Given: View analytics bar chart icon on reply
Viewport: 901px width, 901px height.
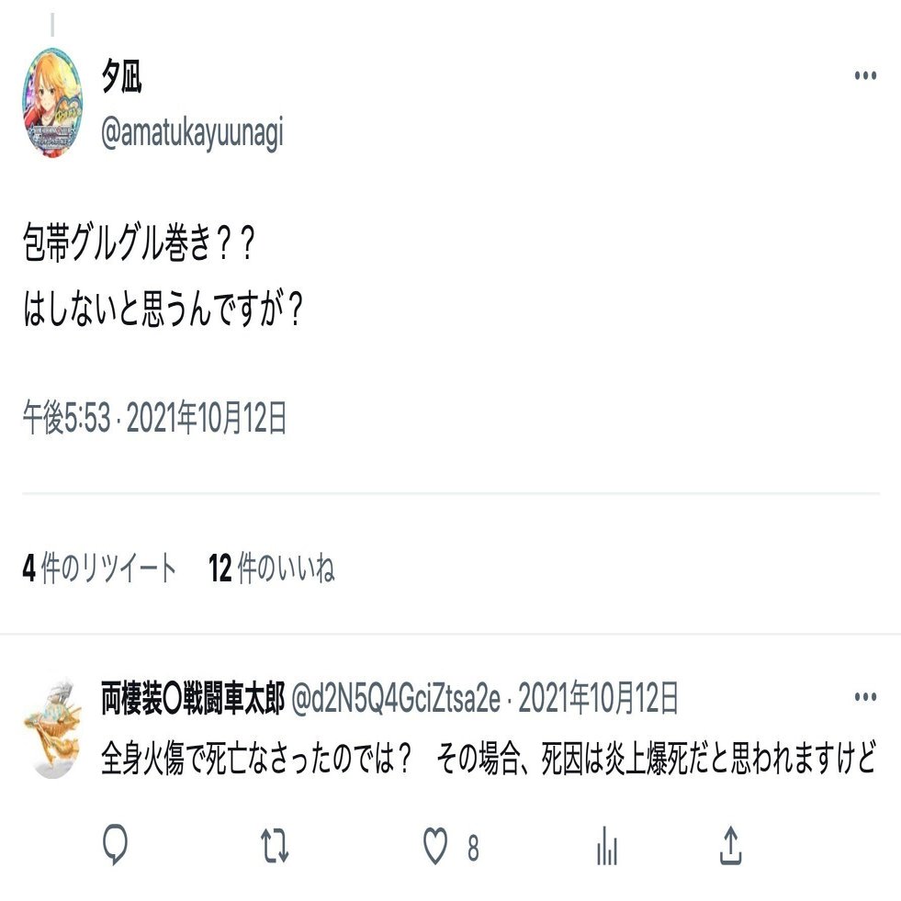Looking at the screenshot, I should pyautogui.click(x=607, y=845).
